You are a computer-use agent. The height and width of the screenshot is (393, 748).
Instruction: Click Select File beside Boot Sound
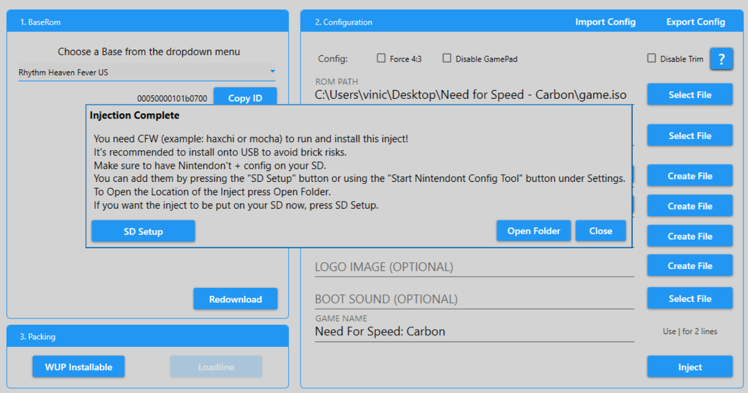point(690,299)
